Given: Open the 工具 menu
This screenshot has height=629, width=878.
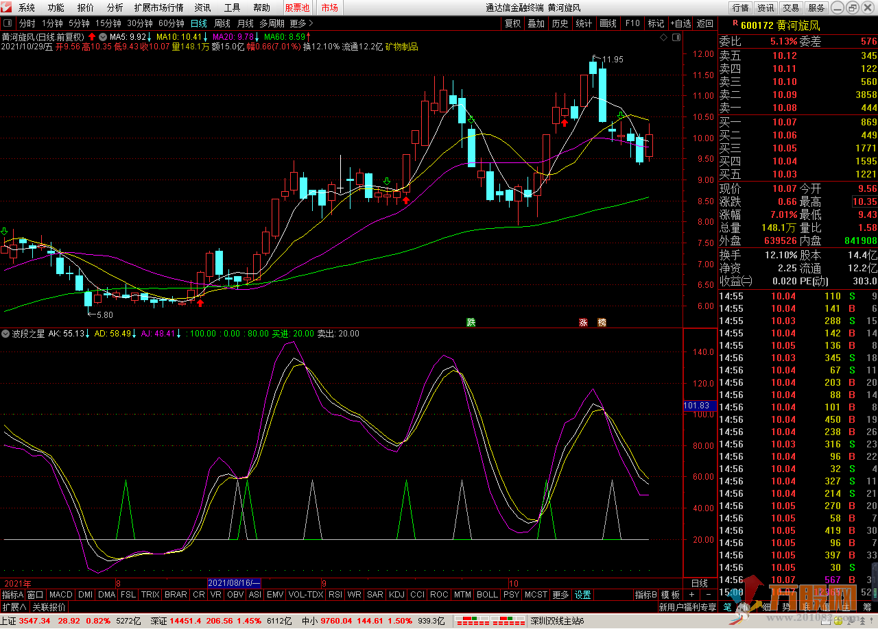Looking at the screenshot, I should [x=232, y=8].
